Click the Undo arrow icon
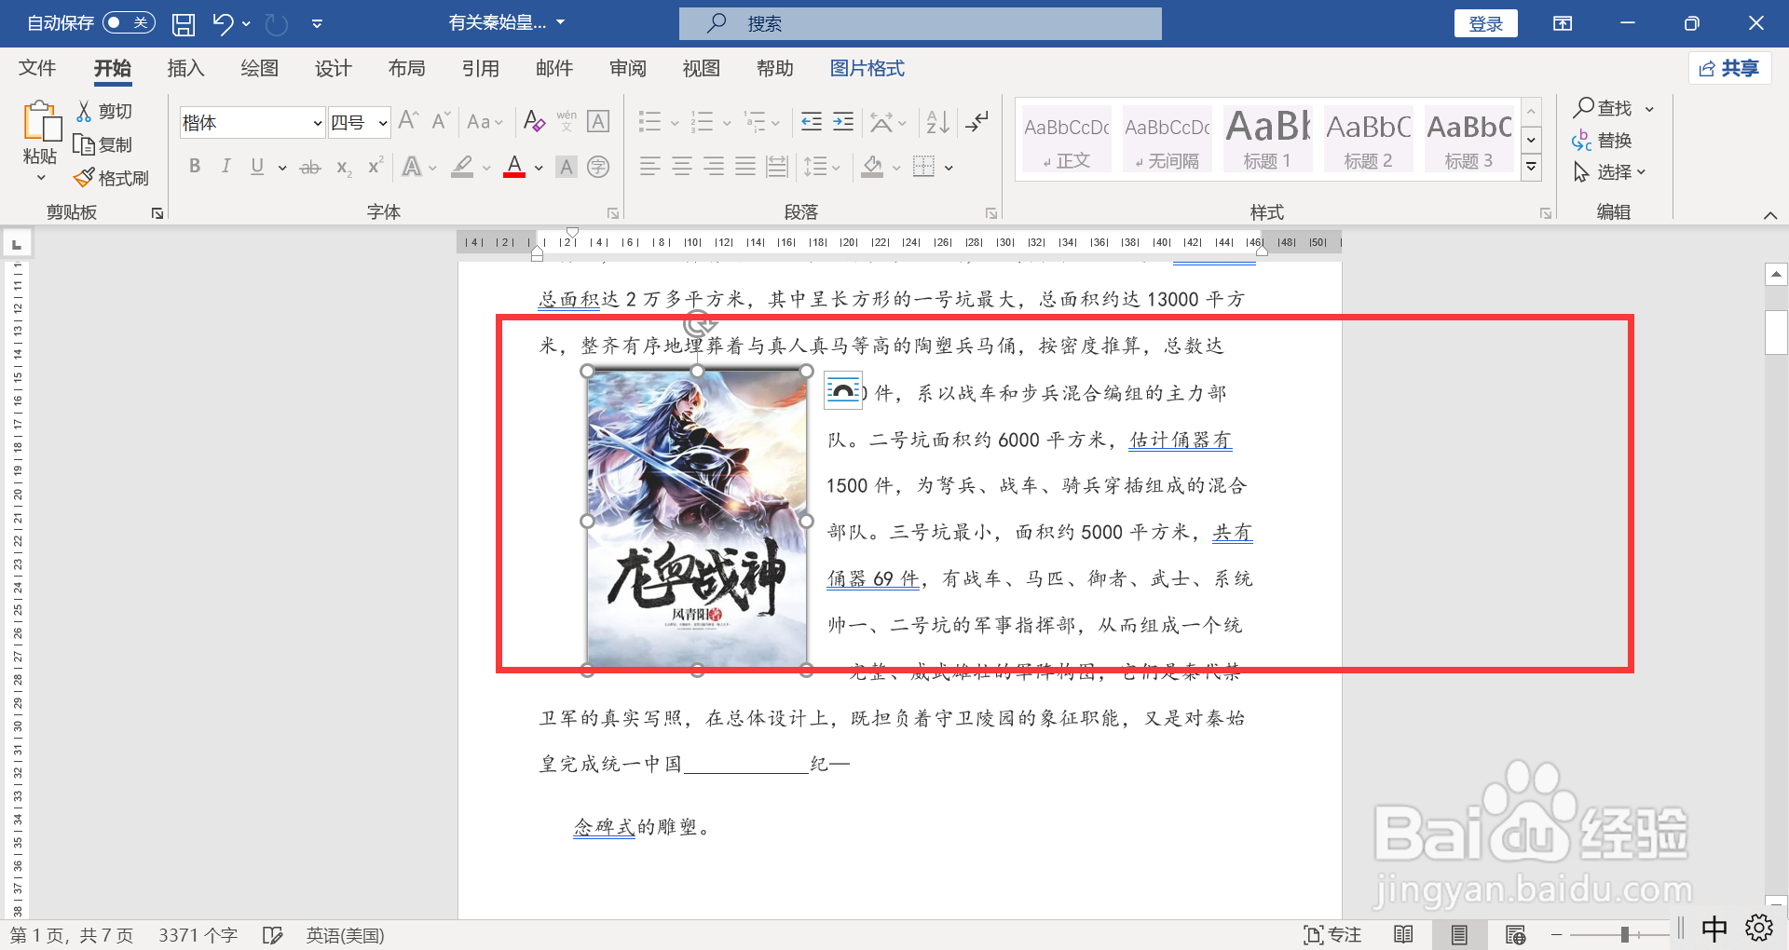Screen dimensions: 1789x950 click(222, 23)
